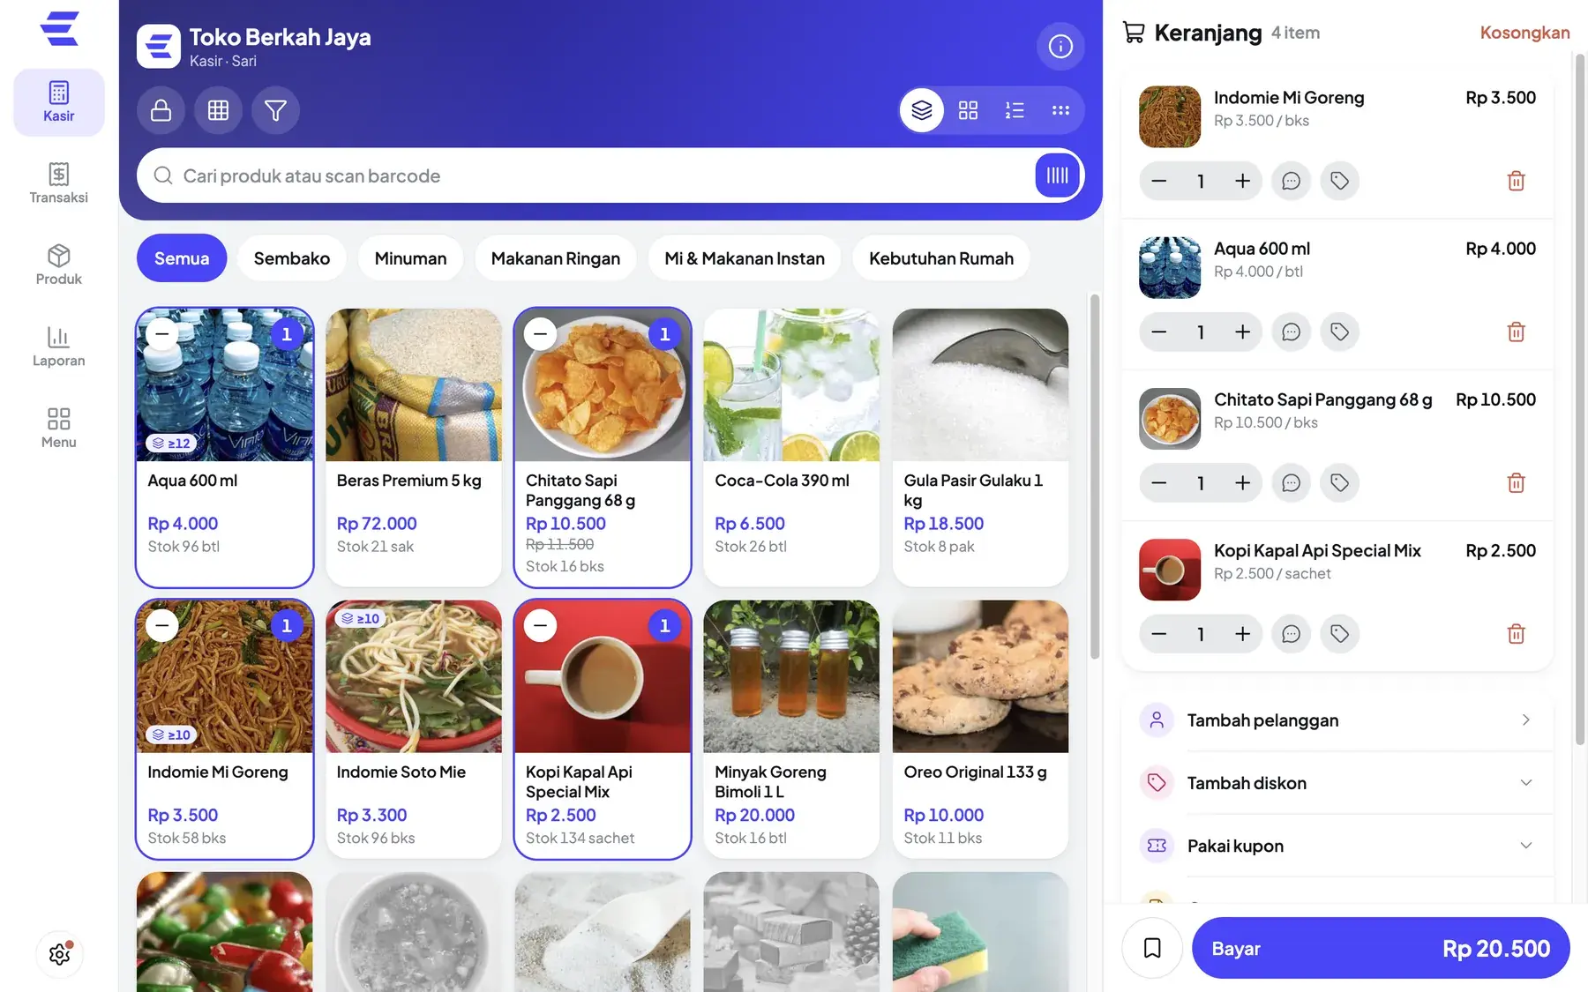Save cart with bookmark icon

[1151, 948]
